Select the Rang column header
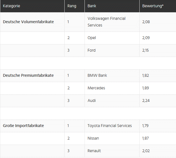 [x=74, y=6]
